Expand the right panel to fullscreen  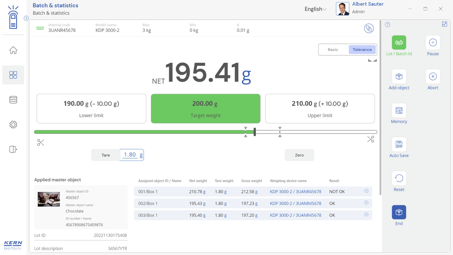[x=445, y=24]
